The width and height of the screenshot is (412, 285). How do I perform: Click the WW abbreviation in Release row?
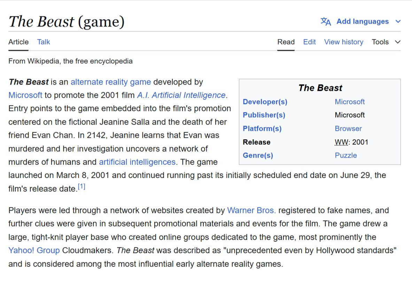click(x=342, y=142)
